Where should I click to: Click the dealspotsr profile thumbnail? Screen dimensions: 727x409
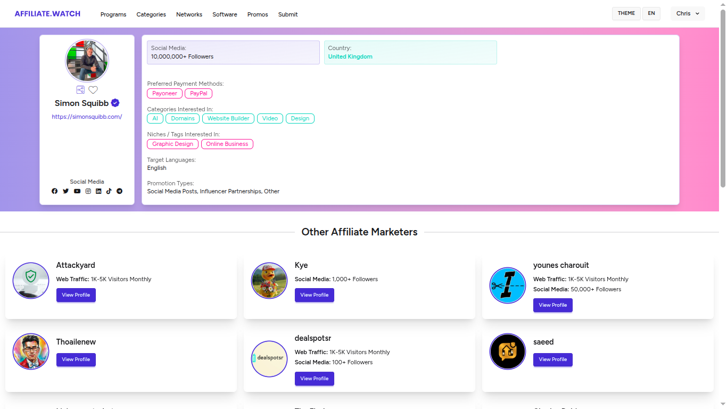[269, 359]
